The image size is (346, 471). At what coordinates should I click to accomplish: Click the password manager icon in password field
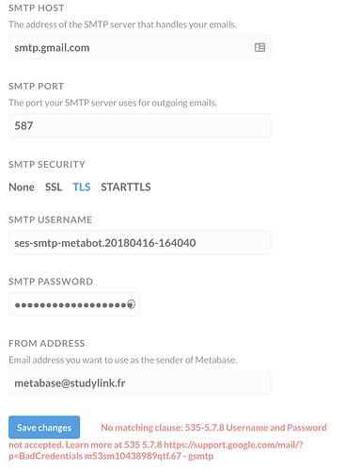tap(132, 304)
